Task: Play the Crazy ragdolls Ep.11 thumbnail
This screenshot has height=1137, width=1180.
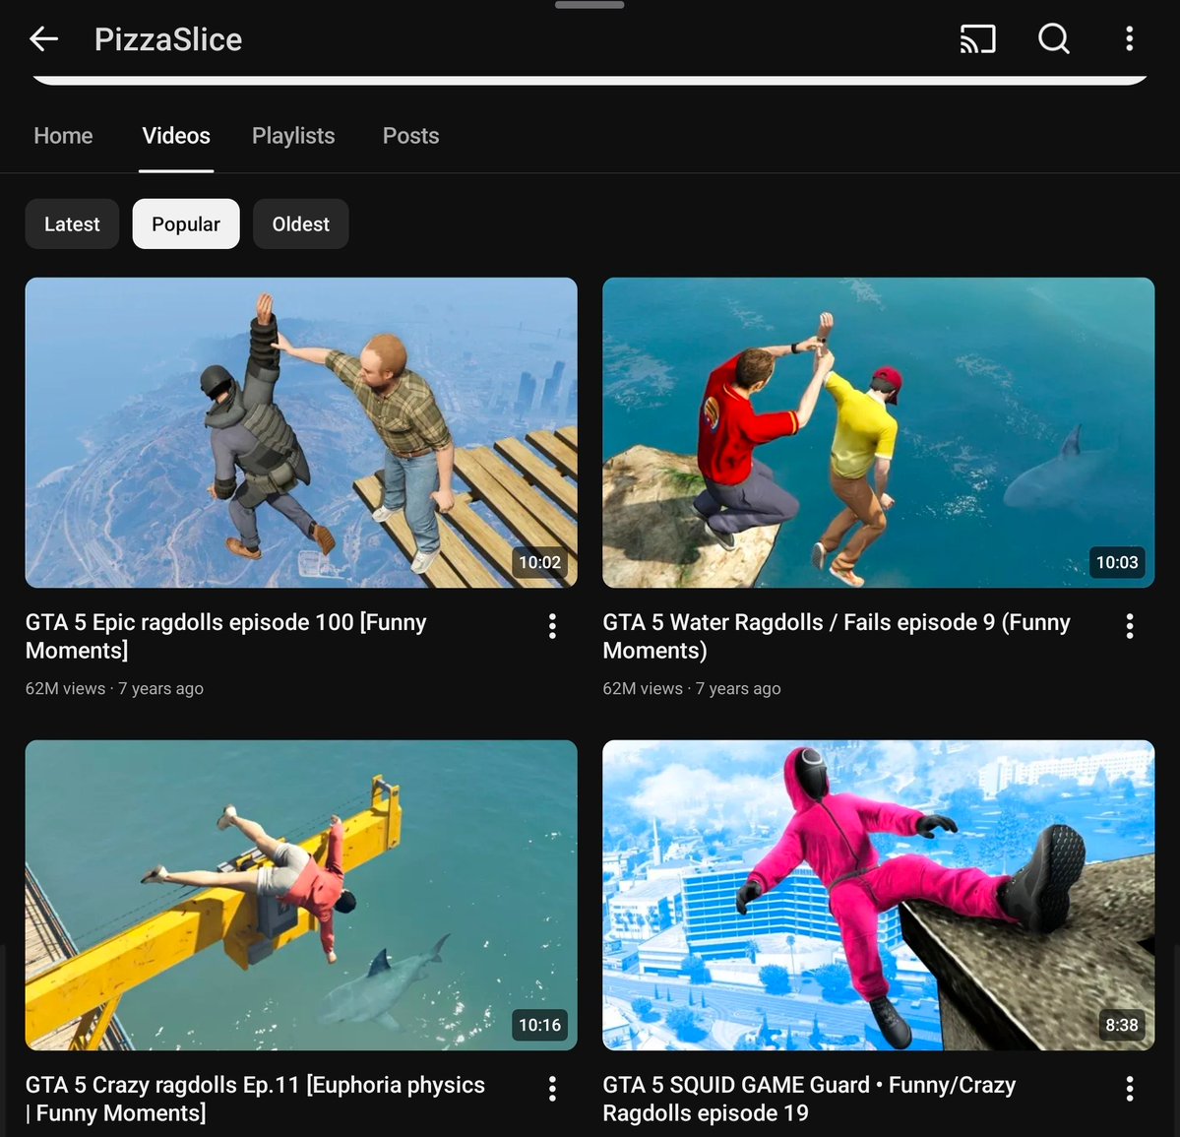Action: click(x=301, y=895)
